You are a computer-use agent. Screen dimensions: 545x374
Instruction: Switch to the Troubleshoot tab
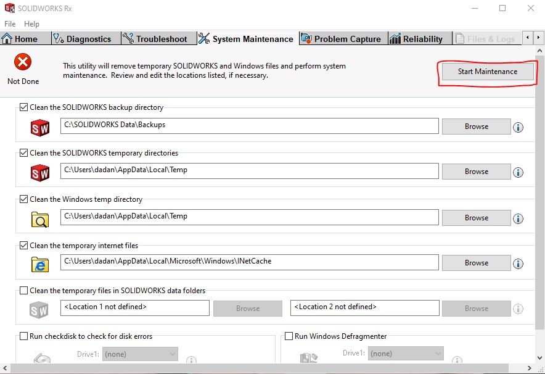tap(159, 38)
